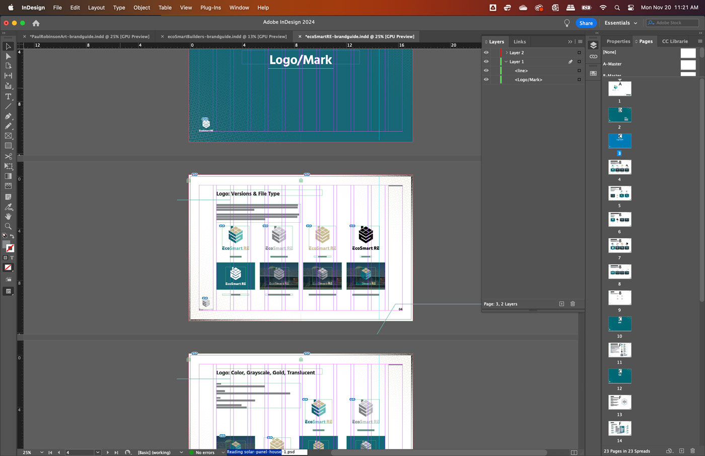Select the Gap tool
705x456 pixels.
point(8,76)
